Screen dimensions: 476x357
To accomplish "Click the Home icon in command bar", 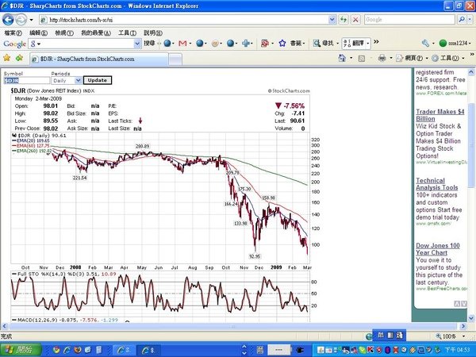I will click(x=342, y=58).
